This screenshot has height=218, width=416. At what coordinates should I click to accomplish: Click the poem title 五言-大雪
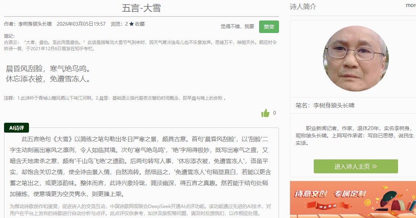(x=141, y=8)
